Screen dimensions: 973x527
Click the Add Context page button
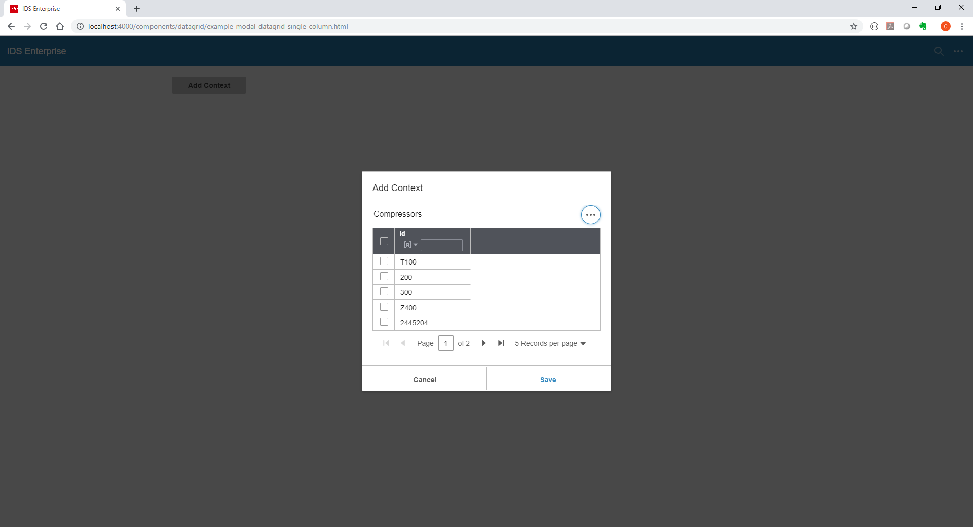click(209, 85)
